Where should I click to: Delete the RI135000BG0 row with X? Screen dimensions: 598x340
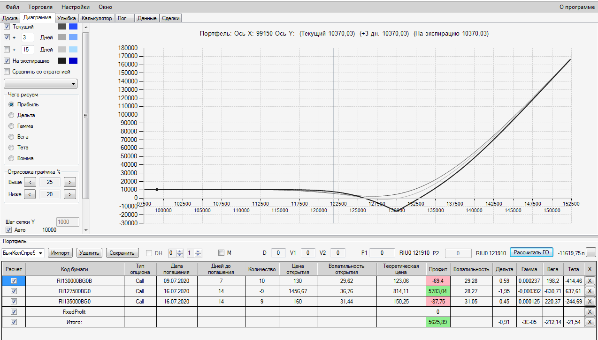(x=590, y=301)
